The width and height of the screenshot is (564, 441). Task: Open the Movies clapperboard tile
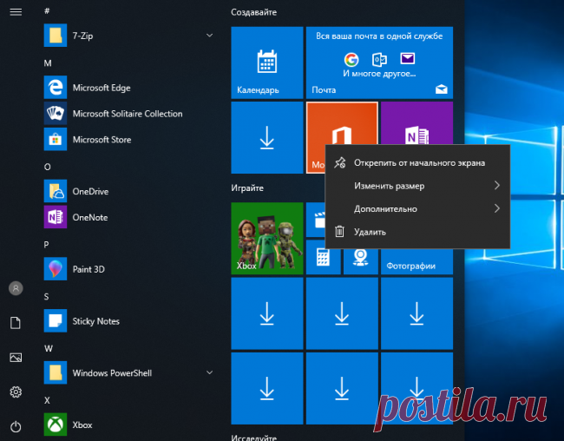[316, 220]
